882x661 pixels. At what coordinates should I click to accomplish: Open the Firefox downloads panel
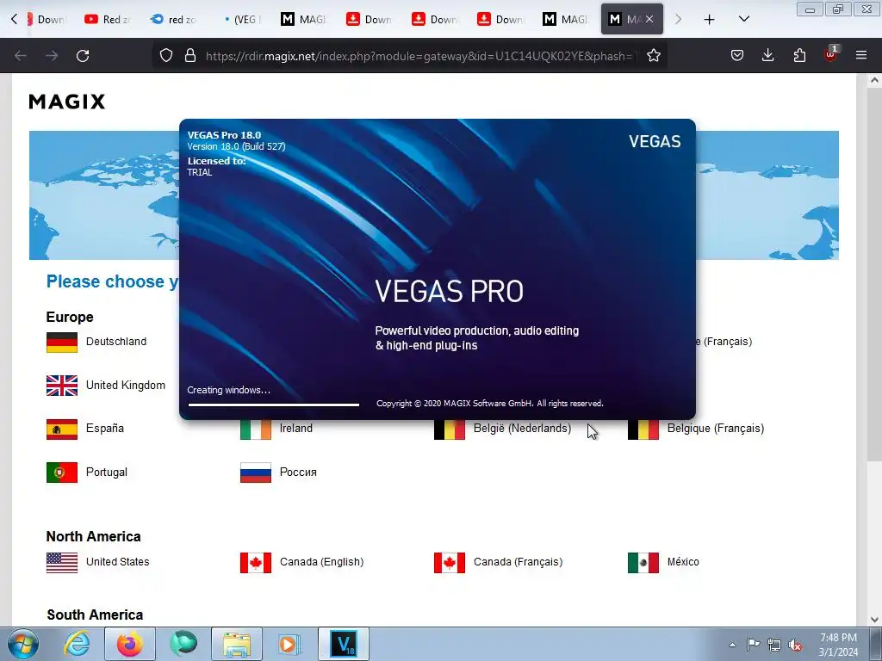pyautogui.click(x=767, y=55)
